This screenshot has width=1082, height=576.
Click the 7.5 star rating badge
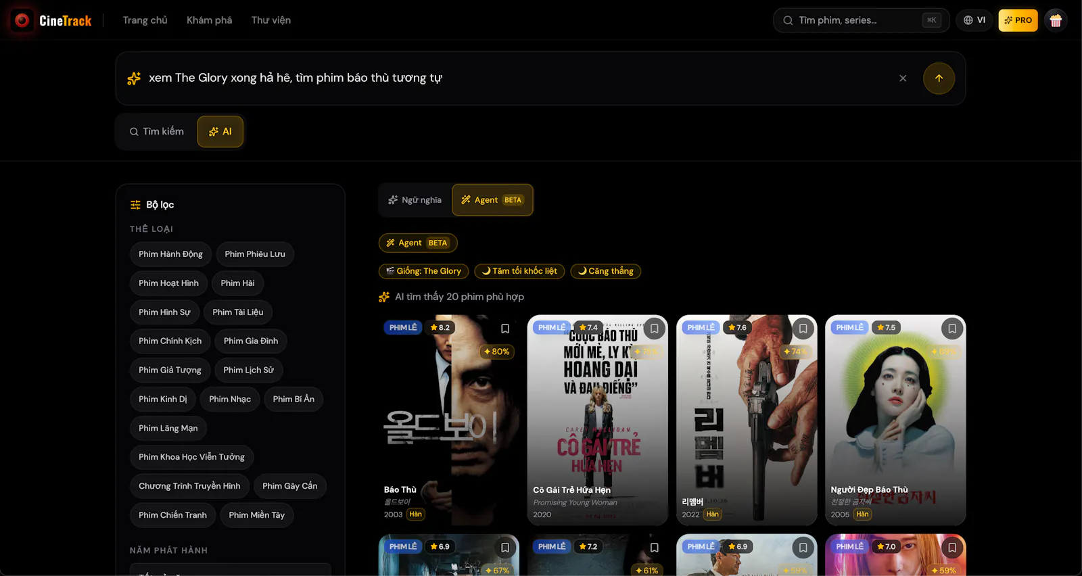tap(886, 327)
